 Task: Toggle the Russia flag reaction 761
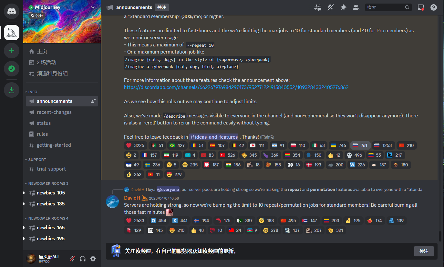[360, 145]
